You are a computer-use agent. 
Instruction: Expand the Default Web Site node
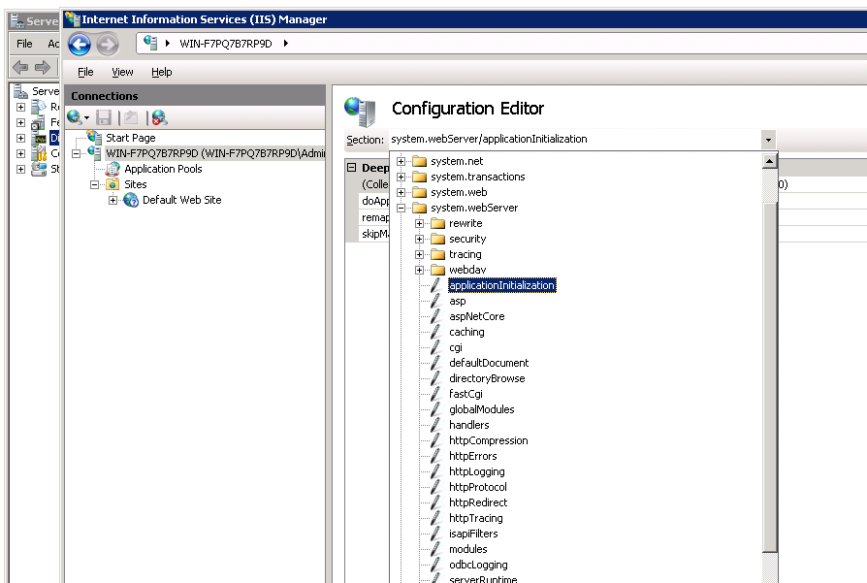click(x=111, y=201)
